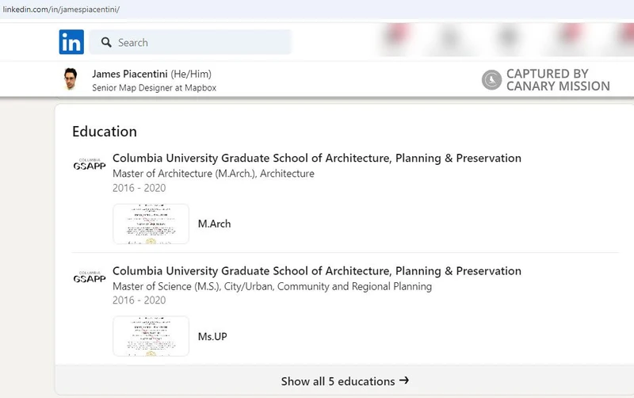This screenshot has height=398, width=634.
Task: Click the Education section heading
Action: tap(105, 132)
